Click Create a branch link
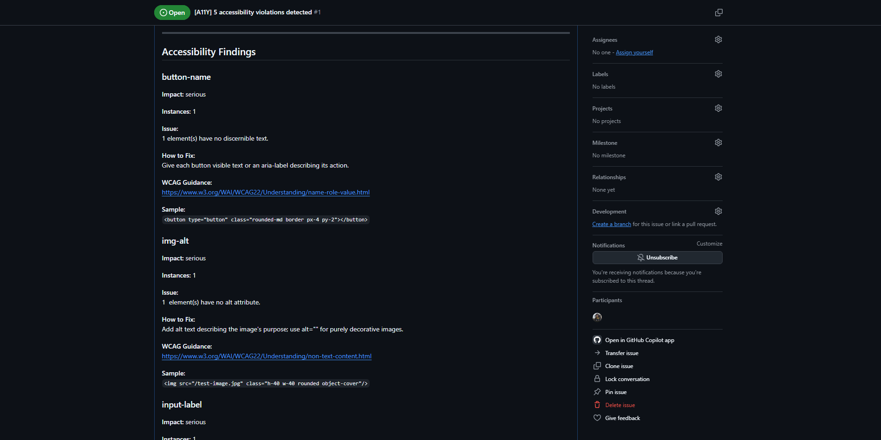881x440 pixels. click(612, 224)
